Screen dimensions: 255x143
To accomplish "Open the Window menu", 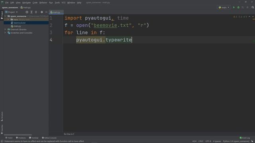I will point(71,3).
